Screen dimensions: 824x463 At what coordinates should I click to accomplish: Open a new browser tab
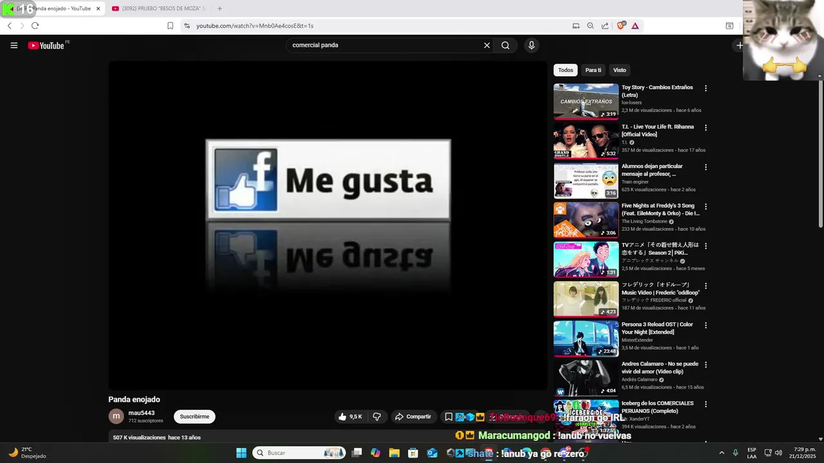220,8
